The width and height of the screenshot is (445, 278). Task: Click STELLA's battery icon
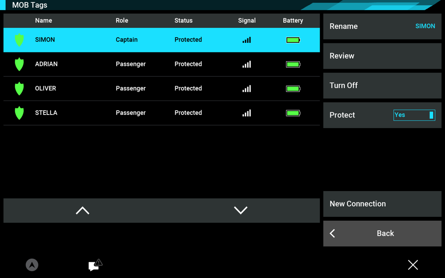pyautogui.click(x=293, y=113)
